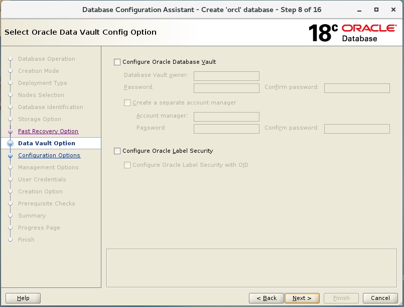This screenshot has width=404, height=307.
Task: Check Configure Oracle Label Security with OID
Action: (127, 165)
